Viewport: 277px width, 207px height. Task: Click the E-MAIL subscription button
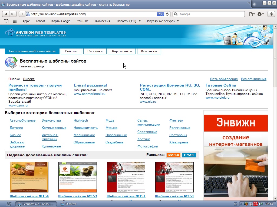click(x=189, y=155)
